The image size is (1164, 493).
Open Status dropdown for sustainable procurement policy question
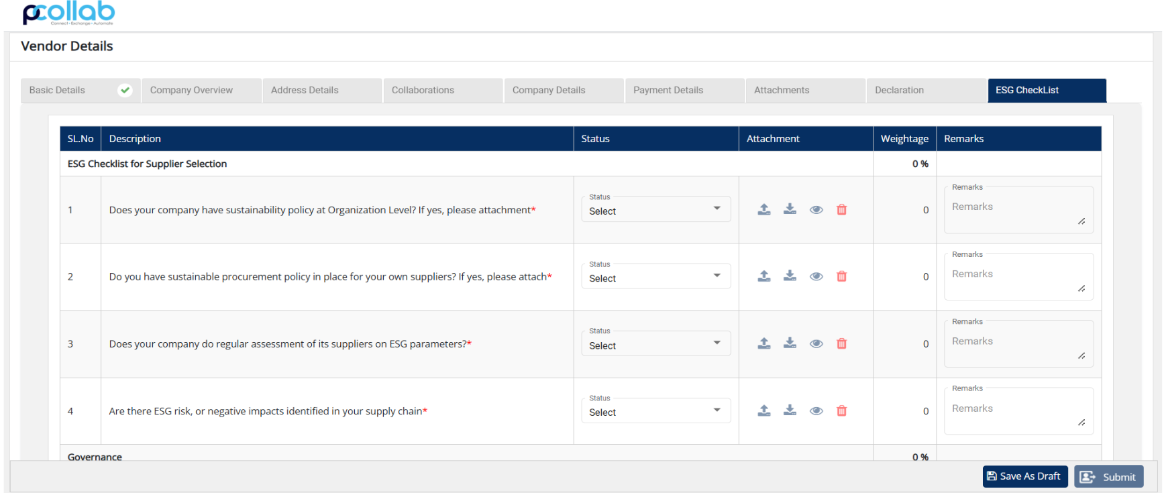(x=656, y=276)
